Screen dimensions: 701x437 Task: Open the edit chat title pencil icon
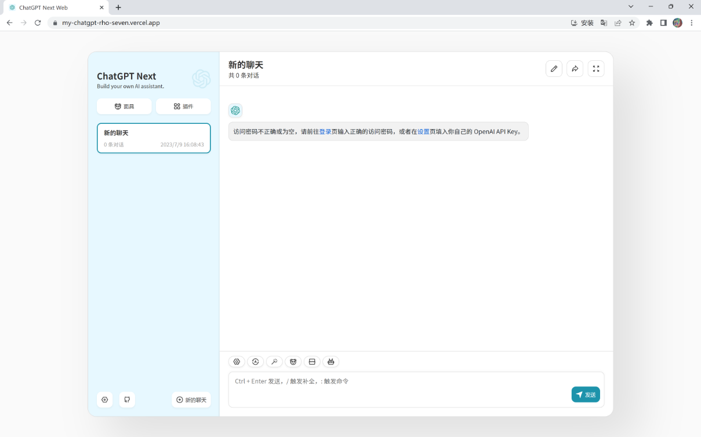coord(554,69)
